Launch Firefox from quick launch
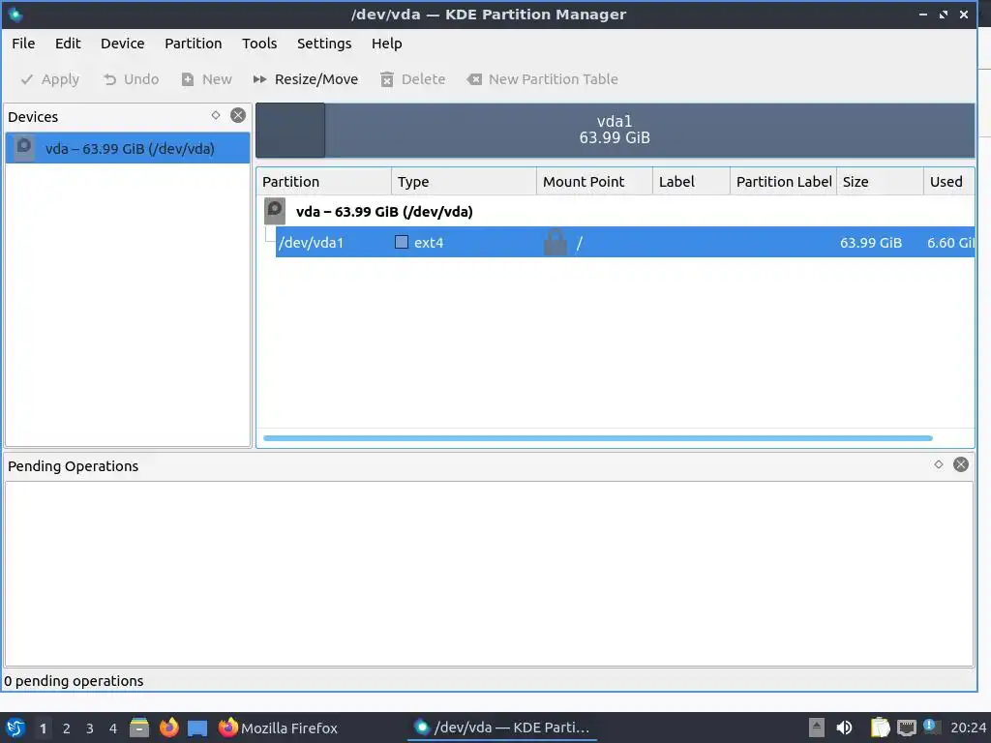The height and width of the screenshot is (743, 991). pos(168,728)
